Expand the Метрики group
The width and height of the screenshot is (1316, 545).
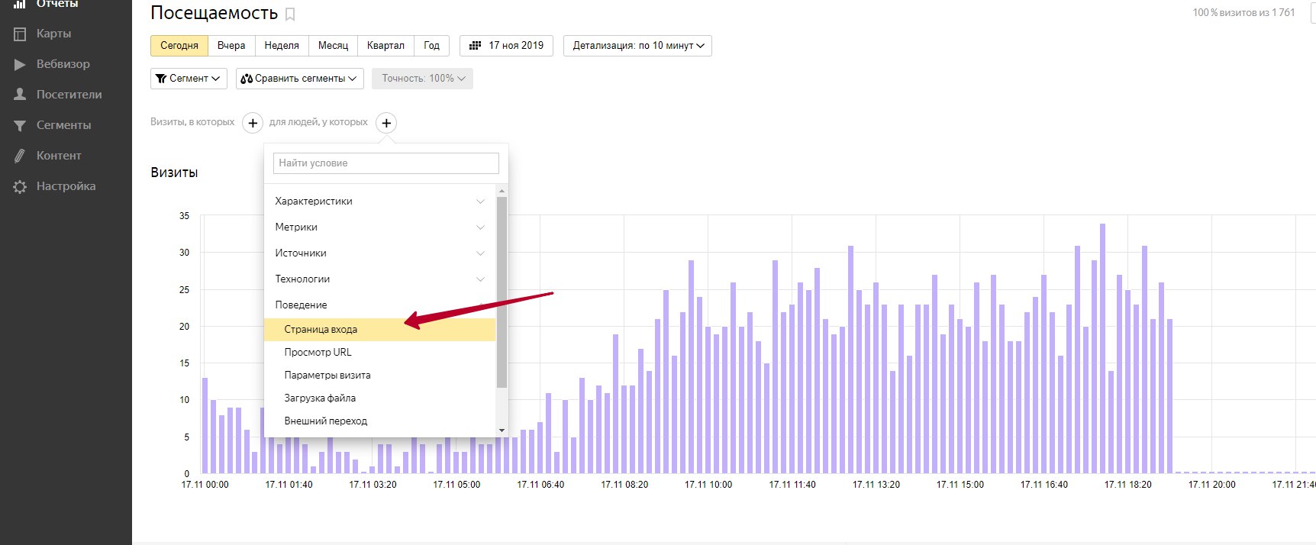coord(379,227)
